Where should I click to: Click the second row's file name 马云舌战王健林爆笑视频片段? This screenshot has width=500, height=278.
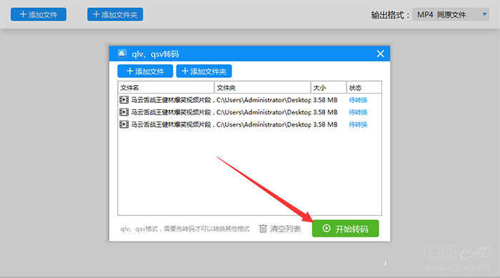click(x=171, y=112)
